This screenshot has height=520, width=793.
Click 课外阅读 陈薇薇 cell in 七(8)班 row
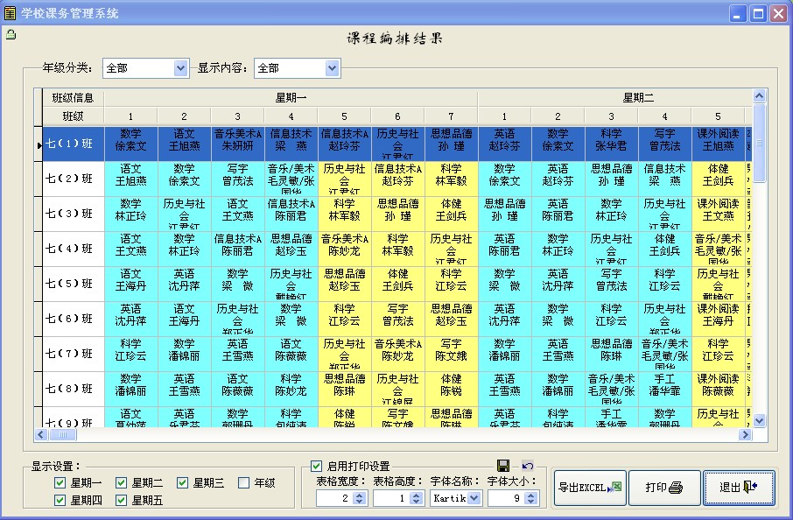pos(718,388)
